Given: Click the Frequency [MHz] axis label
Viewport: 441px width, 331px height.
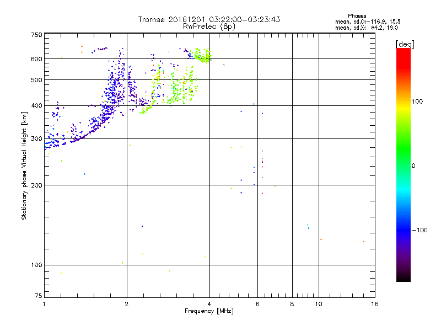Looking at the screenshot, I should coord(209,312).
